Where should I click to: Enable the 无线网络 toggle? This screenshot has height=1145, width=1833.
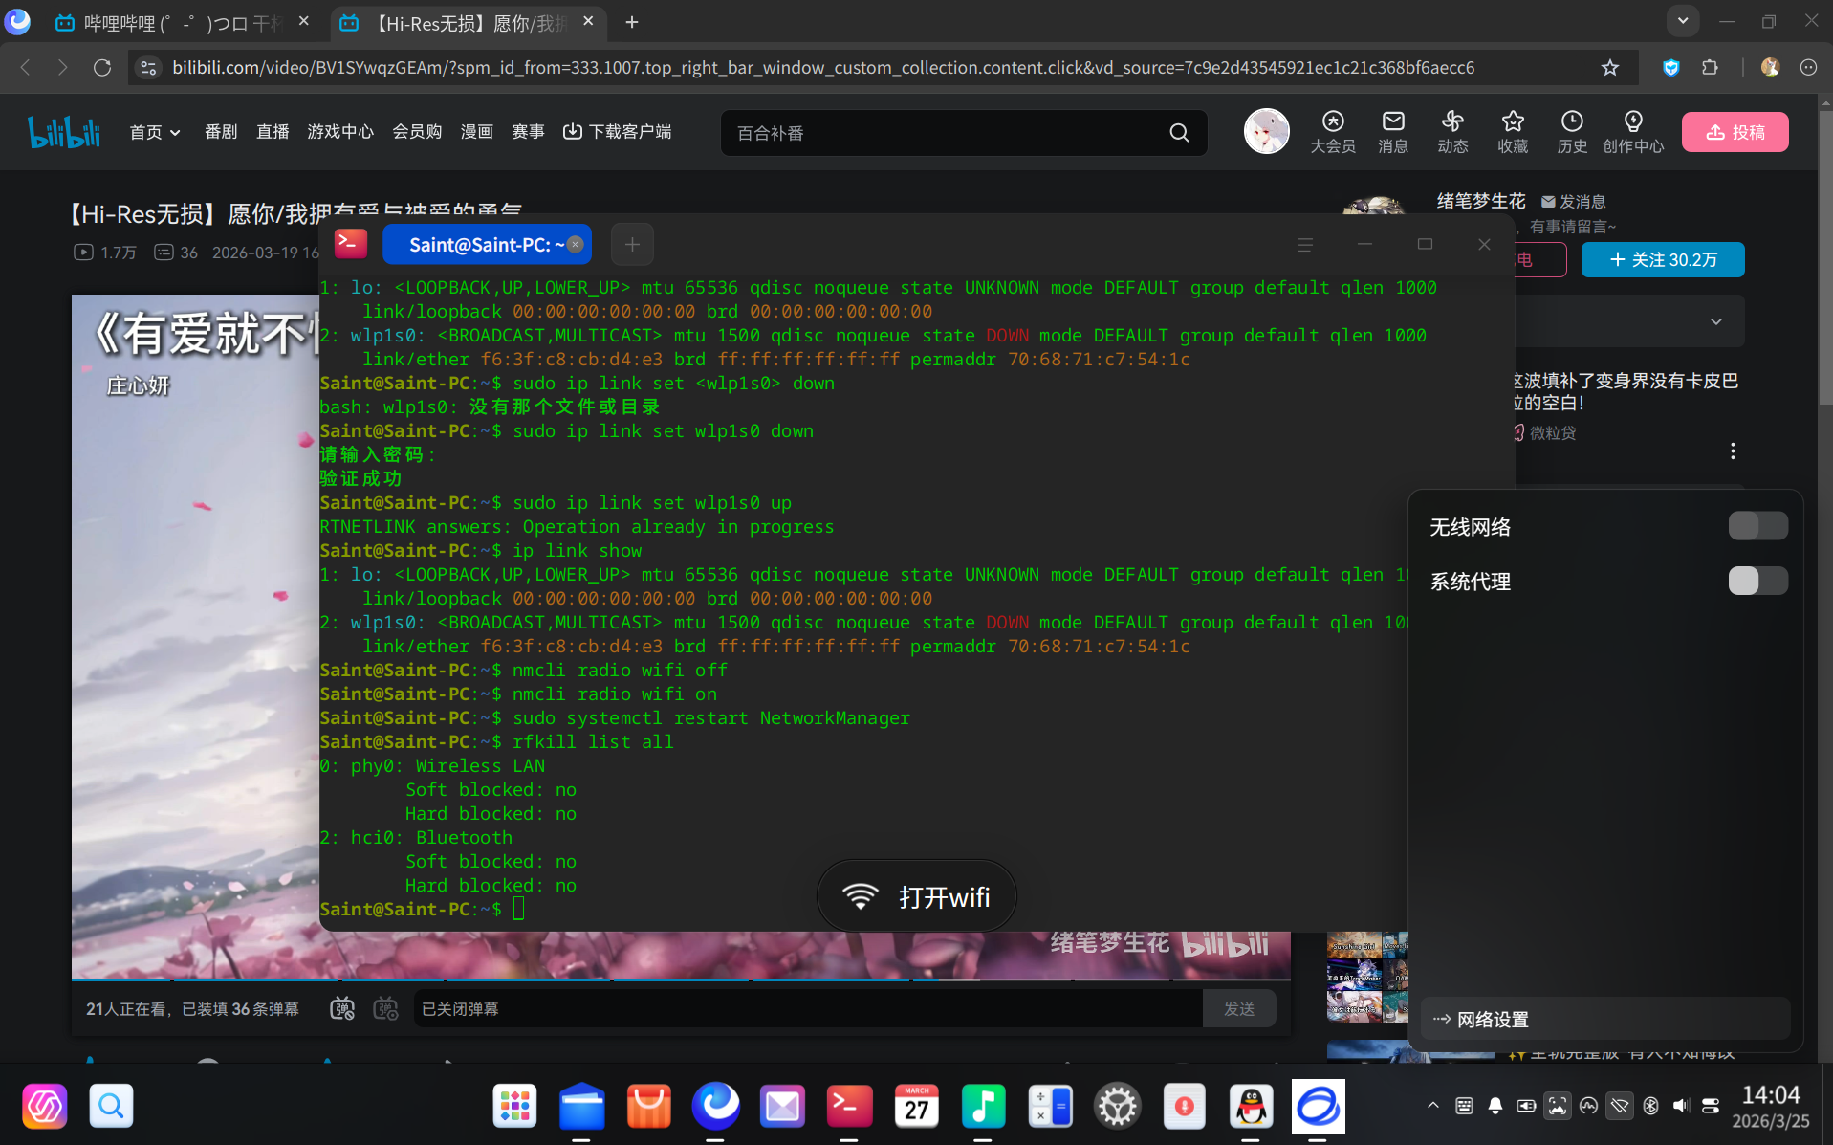(1757, 525)
